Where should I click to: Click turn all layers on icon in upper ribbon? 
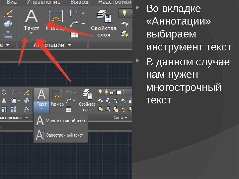125,34
